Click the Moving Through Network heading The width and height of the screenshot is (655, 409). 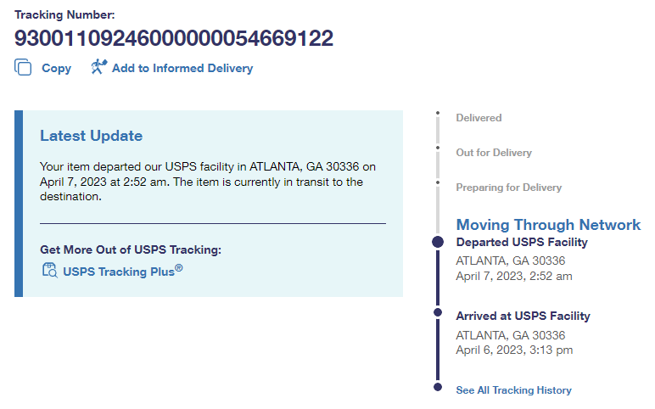(548, 225)
